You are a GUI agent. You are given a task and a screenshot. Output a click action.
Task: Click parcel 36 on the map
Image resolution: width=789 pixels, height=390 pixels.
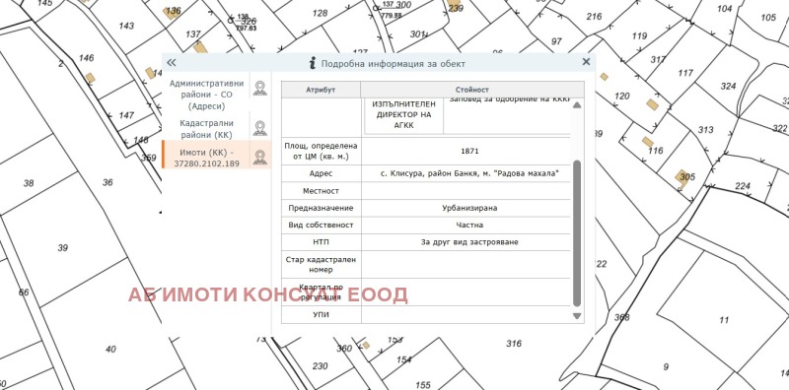[108, 182]
